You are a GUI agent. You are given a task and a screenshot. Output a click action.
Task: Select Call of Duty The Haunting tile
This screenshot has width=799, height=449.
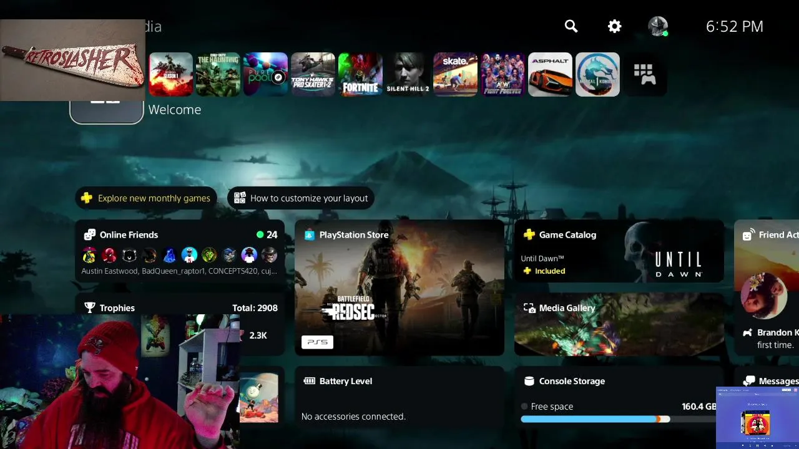218,74
